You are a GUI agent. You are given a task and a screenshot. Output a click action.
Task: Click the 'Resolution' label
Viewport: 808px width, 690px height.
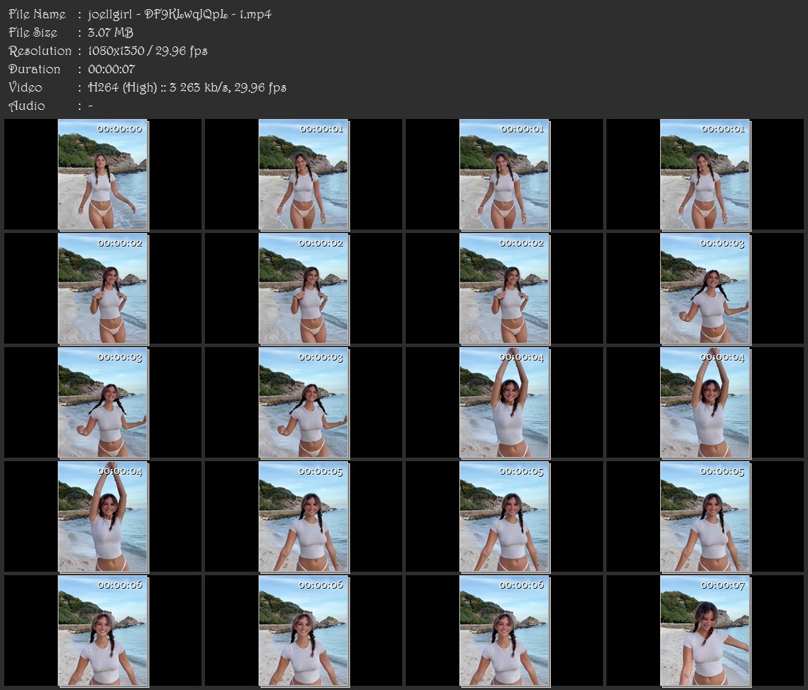(40, 51)
